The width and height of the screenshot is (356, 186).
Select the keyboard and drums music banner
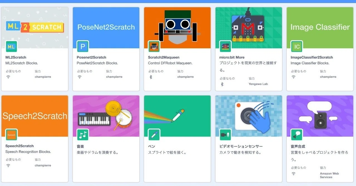click(106, 116)
